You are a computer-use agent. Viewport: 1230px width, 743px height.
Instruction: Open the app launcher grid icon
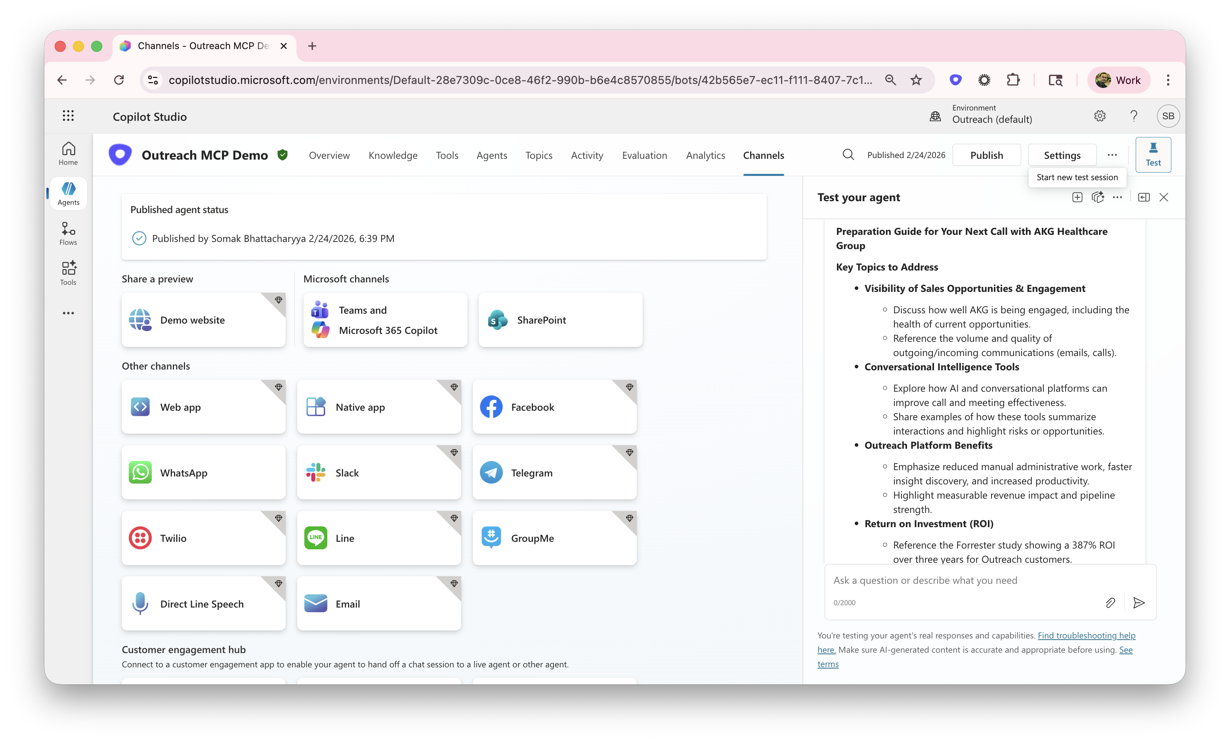point(69,116)
